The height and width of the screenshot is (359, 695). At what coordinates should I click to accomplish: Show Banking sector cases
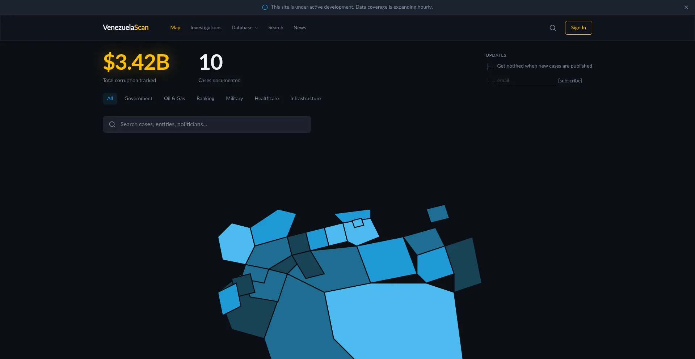tap(205, 99)
